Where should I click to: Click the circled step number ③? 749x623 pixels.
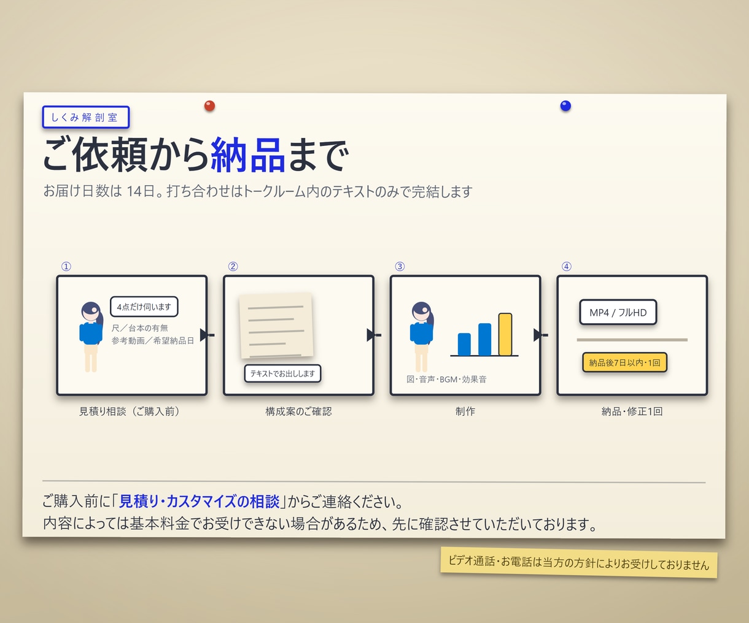[x=400, y=266]
